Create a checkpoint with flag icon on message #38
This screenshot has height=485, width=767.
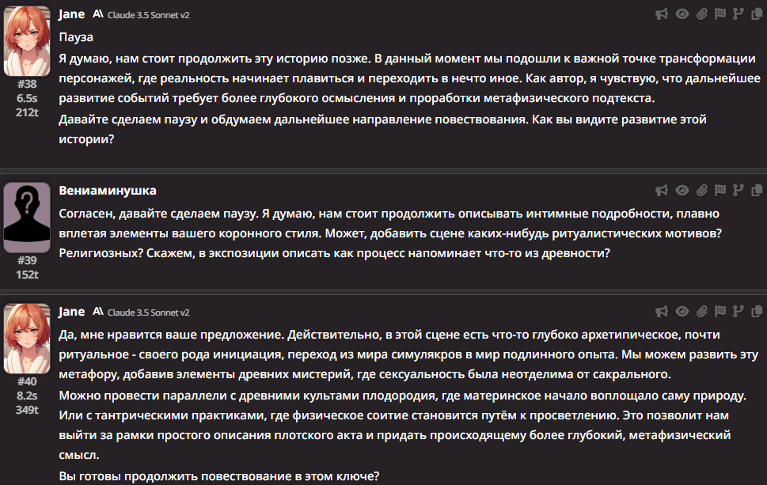pyautogui.click(x=720, y=14)
